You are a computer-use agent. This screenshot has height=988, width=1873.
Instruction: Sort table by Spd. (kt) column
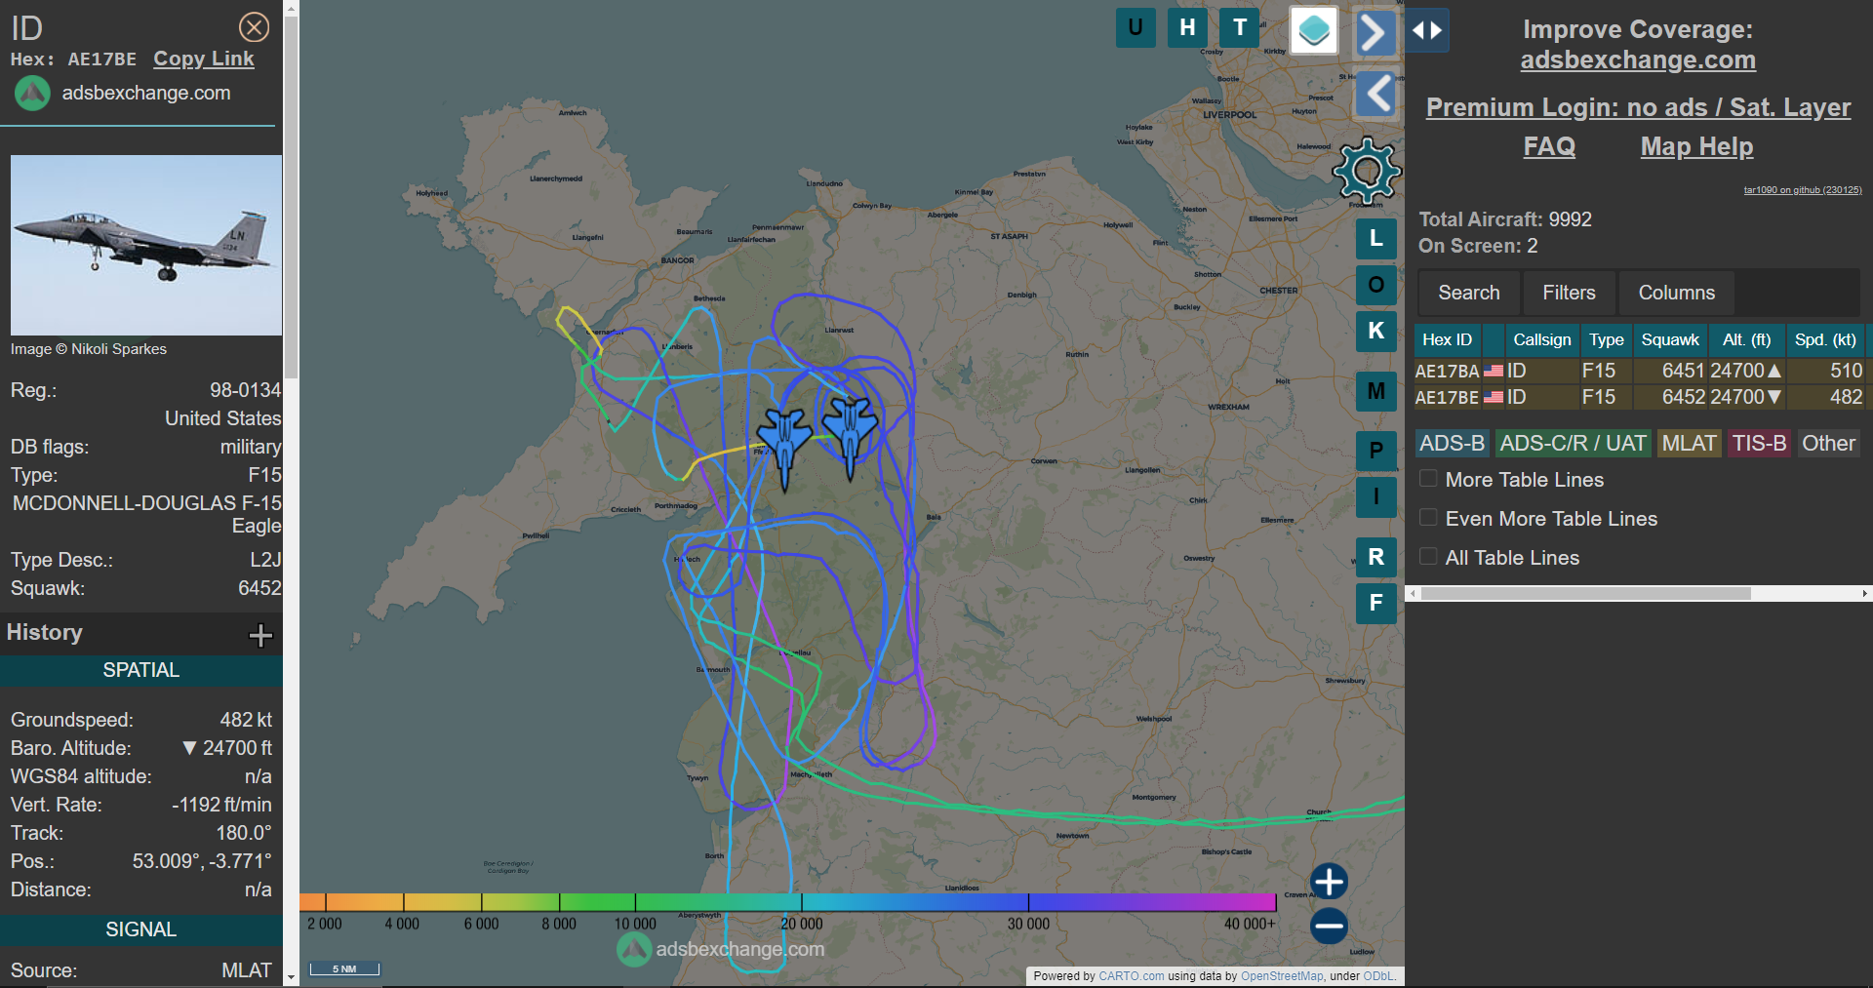[1825, 339]
